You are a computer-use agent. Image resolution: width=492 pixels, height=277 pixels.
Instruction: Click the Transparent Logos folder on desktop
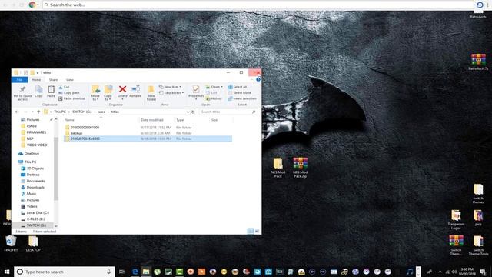[456, 220]
